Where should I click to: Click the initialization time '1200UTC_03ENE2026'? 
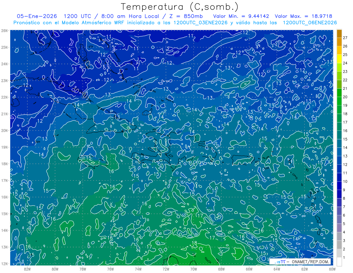200,23
